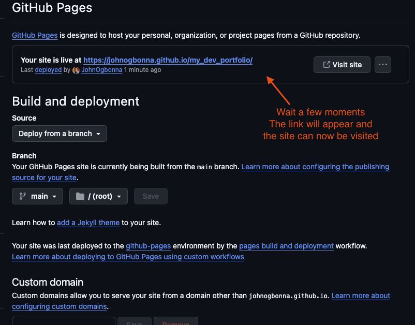The width and height of the screenshot is (415, 325).
Task: Click the '1 minute ago' timestamp text
Action: (142, 70)
